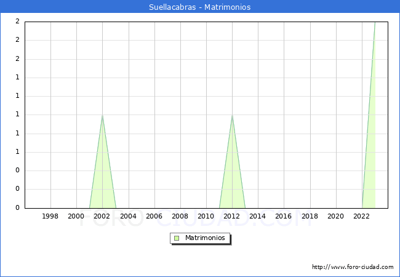400x277 pixels.
Task: Select the 2006 x-axis label
Action: pos(154,216)
